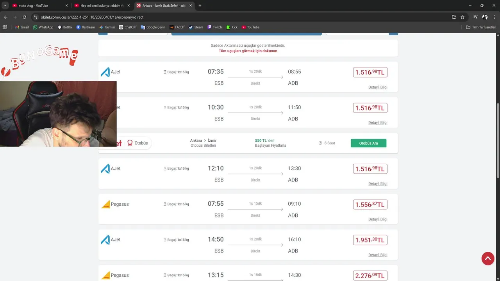Open the WhatsApp bookmark
This screenshot has height=281, width=500.
[43, 27]
